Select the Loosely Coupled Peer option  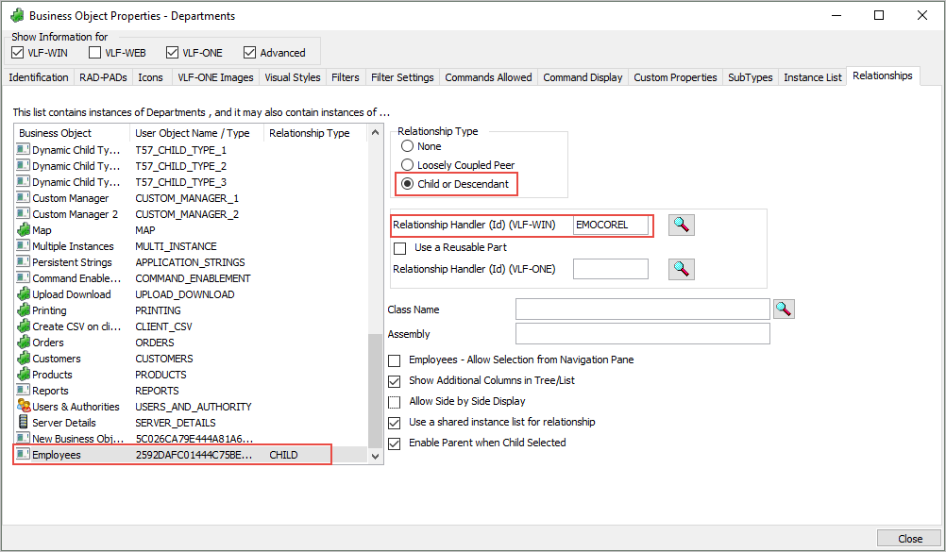click(x=408, y=165)
